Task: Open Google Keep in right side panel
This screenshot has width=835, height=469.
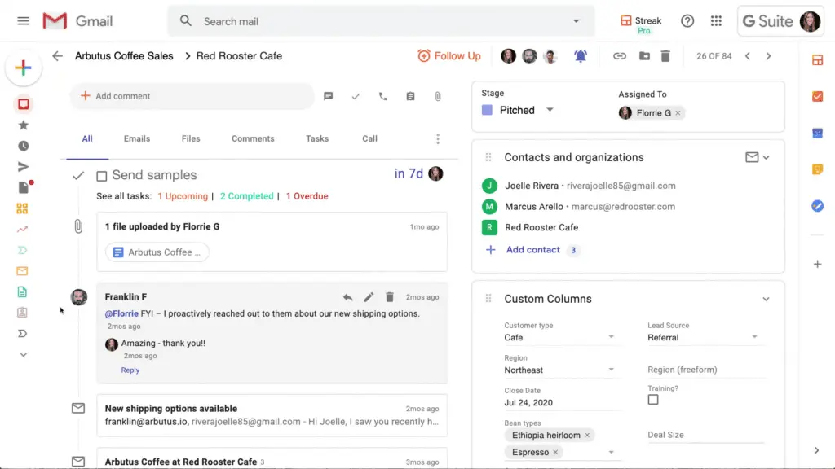Action: click(817, 169)
